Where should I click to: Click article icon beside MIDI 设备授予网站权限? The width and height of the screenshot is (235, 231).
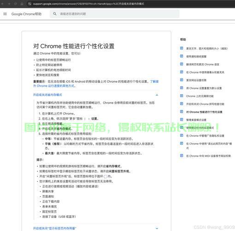coord(182,156)
